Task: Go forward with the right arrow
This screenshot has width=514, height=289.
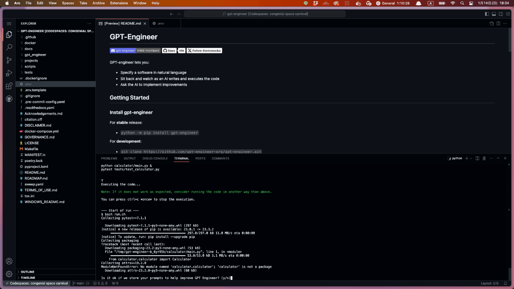Action: [x=179, y=14]
